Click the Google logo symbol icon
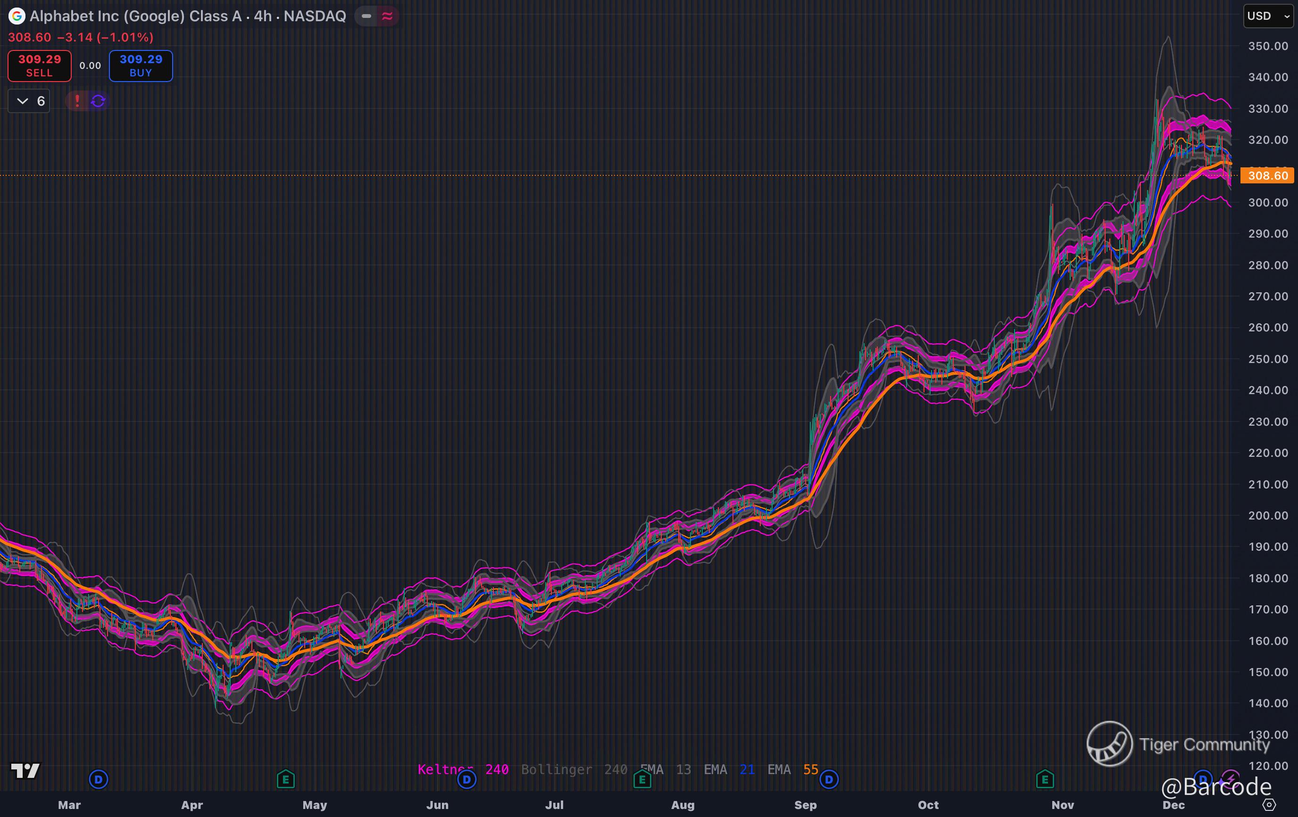The height and width of the screenshot is (817, 1298). coord(17,16)
